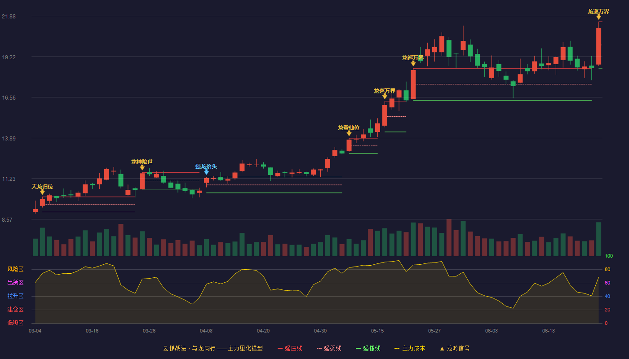The image size is (629, 359).
Task: Click the arrow marker under 龙登仙位 signal
Action: pos(349,133)
